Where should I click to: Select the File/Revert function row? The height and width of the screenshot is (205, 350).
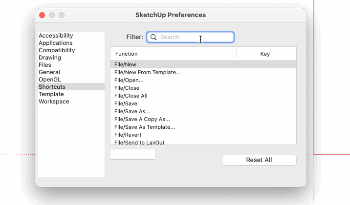click(x=128, y=135)
